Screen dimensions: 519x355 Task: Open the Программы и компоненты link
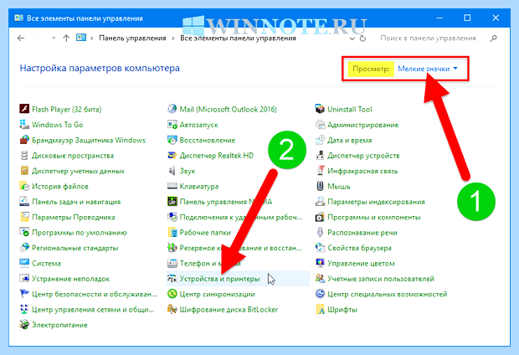click(x=374, y=217)
